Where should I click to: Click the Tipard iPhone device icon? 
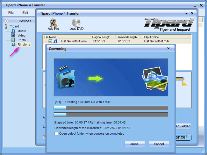click(6, 26)
